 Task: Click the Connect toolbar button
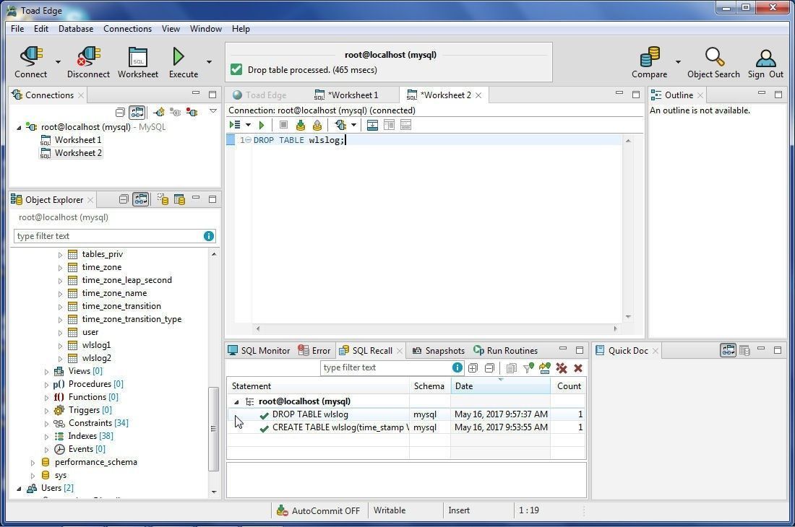click(x=30, y=62)
